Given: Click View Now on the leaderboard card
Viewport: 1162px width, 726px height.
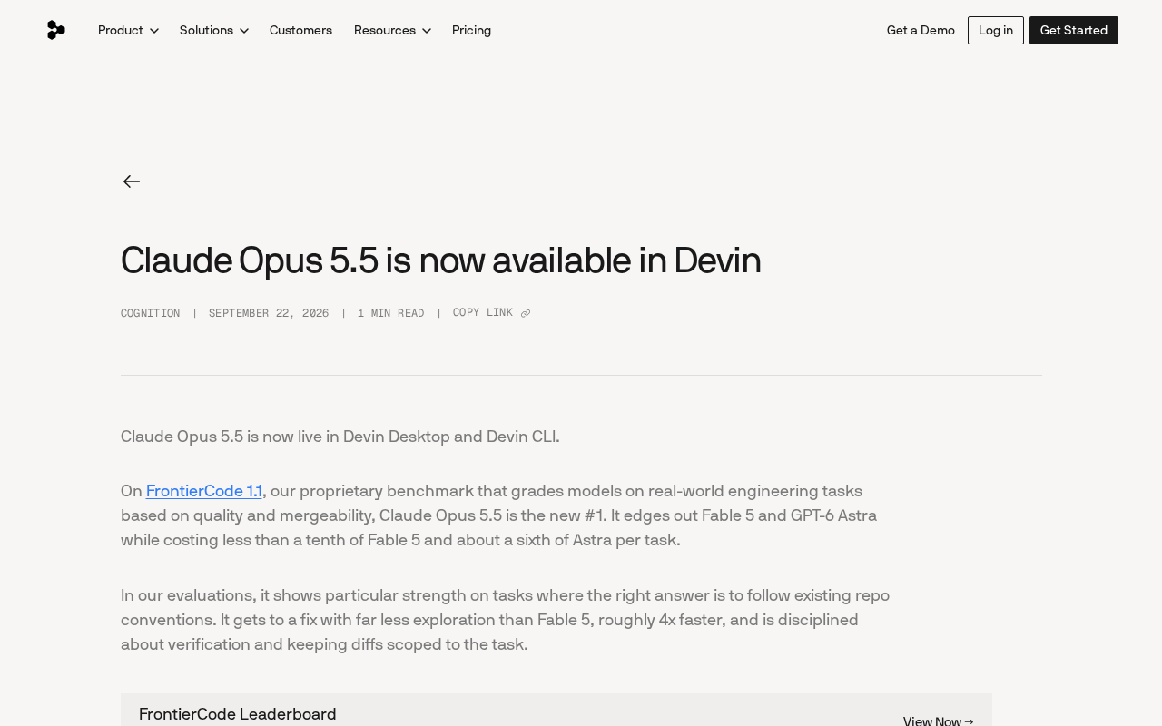Looking at the screenshot, I should tap(939, 721).
